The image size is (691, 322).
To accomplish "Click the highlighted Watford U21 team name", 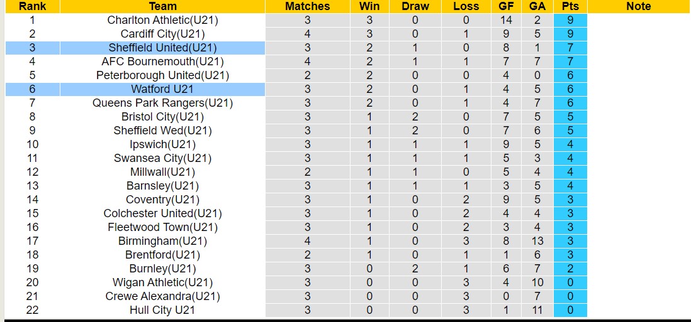I will click(162, 89).
